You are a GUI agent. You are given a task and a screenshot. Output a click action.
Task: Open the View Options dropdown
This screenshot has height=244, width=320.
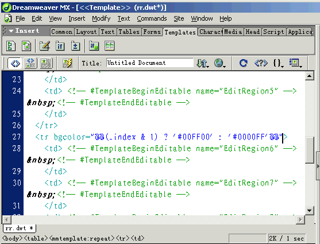(295, 63)
